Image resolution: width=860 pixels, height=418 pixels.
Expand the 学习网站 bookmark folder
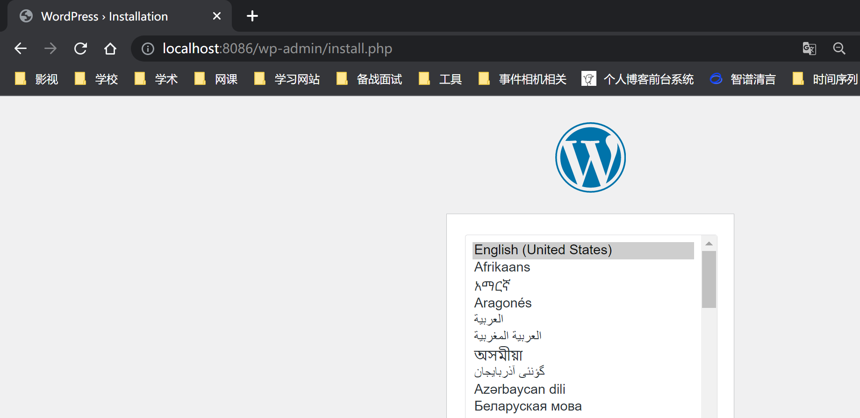coord(287,79)
